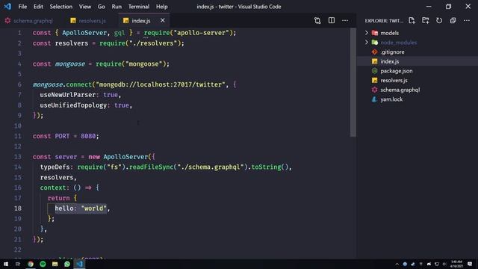Select the index.js editor tab
The height and width of the screenshot is (269, 478).
[141, 21]
